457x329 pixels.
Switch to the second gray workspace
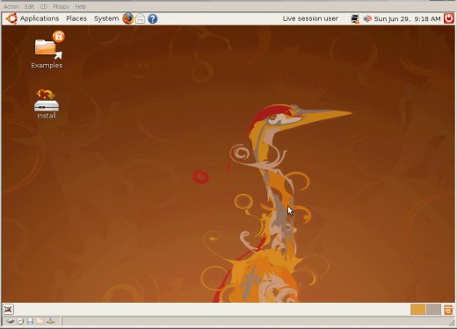433,310
